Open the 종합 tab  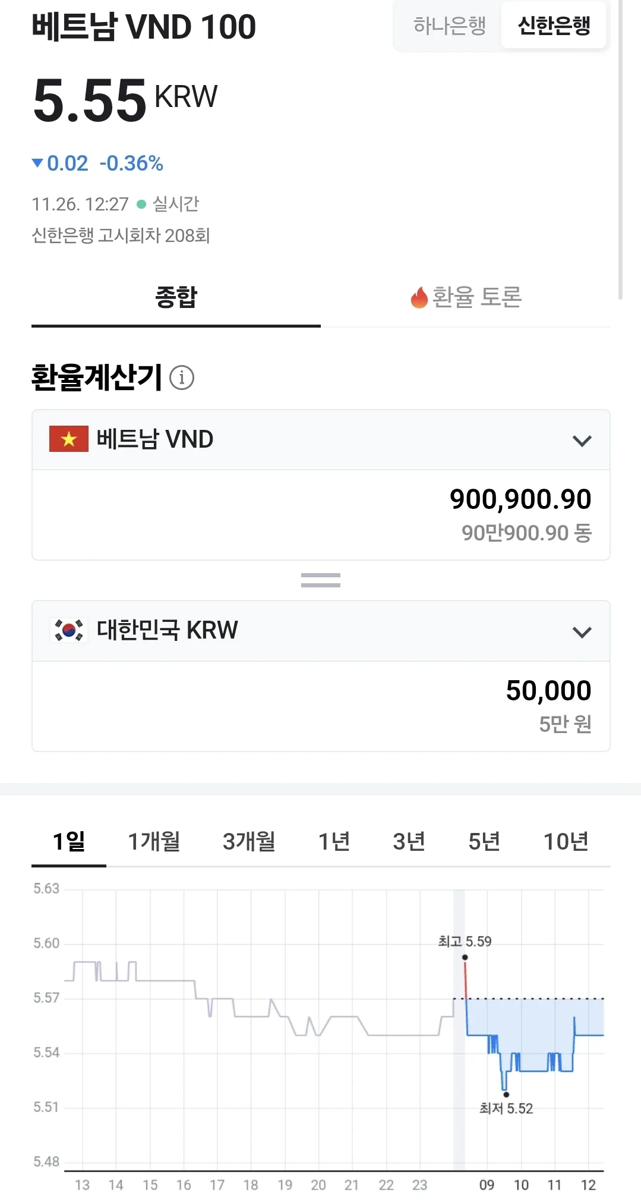tap(176, 297)
